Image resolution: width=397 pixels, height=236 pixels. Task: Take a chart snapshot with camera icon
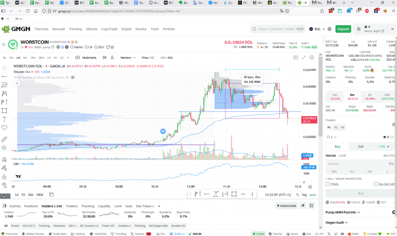point(296,58)
